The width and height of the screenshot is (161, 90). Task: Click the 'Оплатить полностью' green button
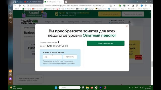[106, 43]
